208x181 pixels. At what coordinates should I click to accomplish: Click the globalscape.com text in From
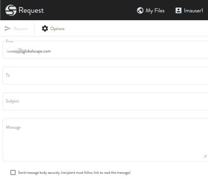tap(37, 51)
